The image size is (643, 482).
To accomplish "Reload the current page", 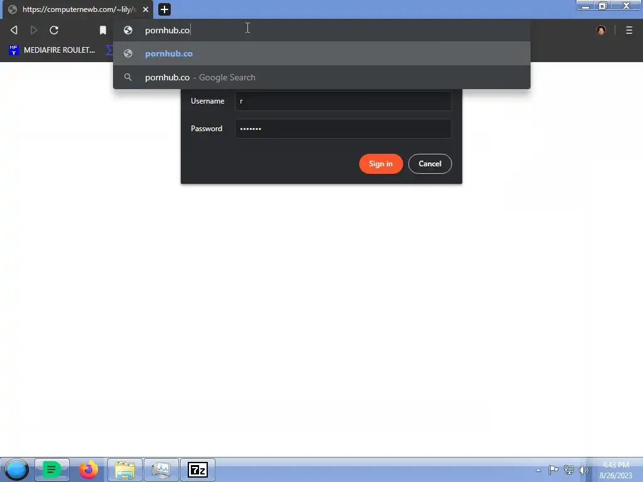I will (54, 30).
